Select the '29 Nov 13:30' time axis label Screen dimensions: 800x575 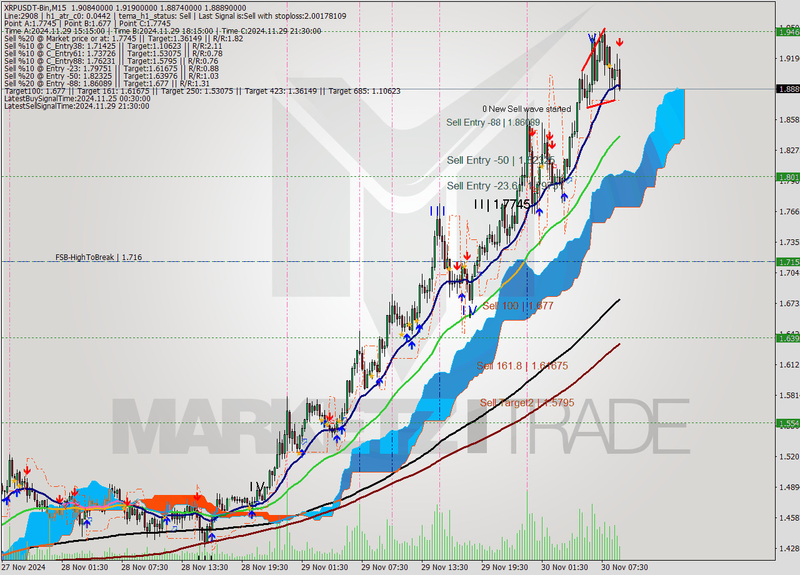444,567
